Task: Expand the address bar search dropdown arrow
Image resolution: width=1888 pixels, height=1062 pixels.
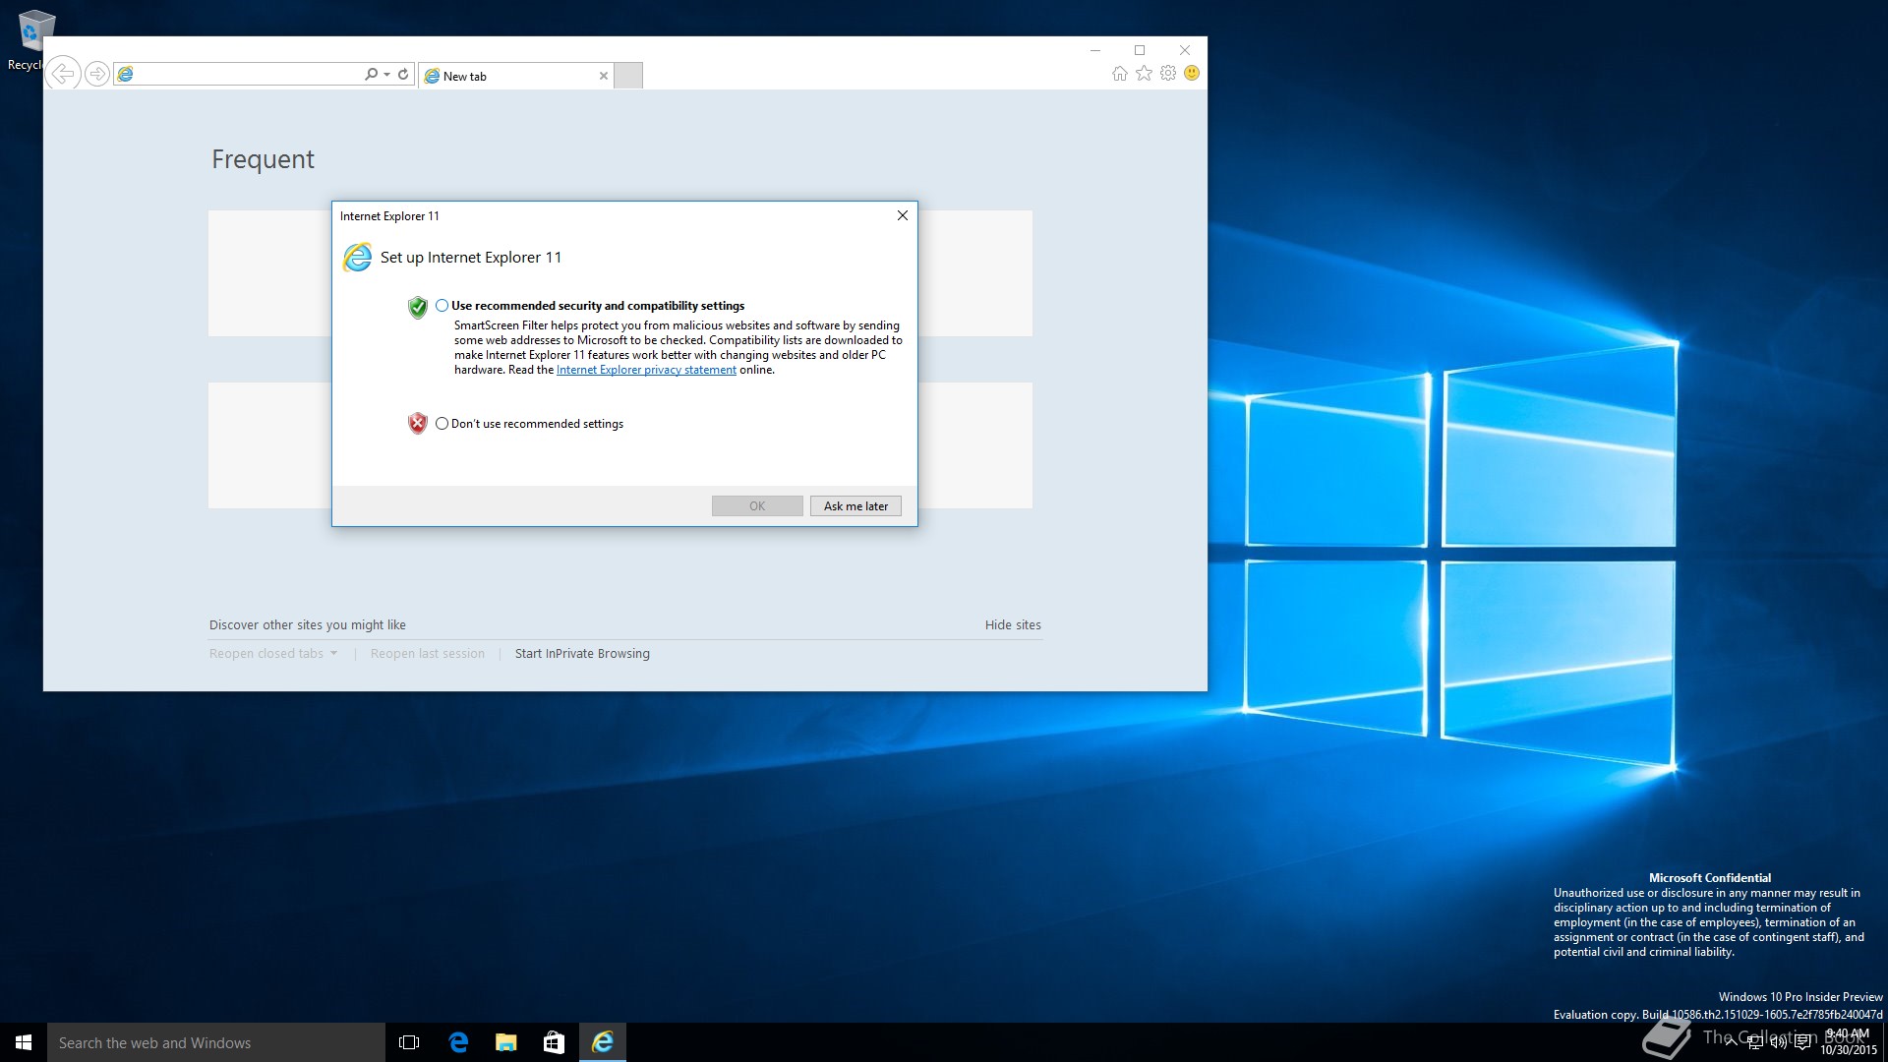Action: click(x=387, y=75)
